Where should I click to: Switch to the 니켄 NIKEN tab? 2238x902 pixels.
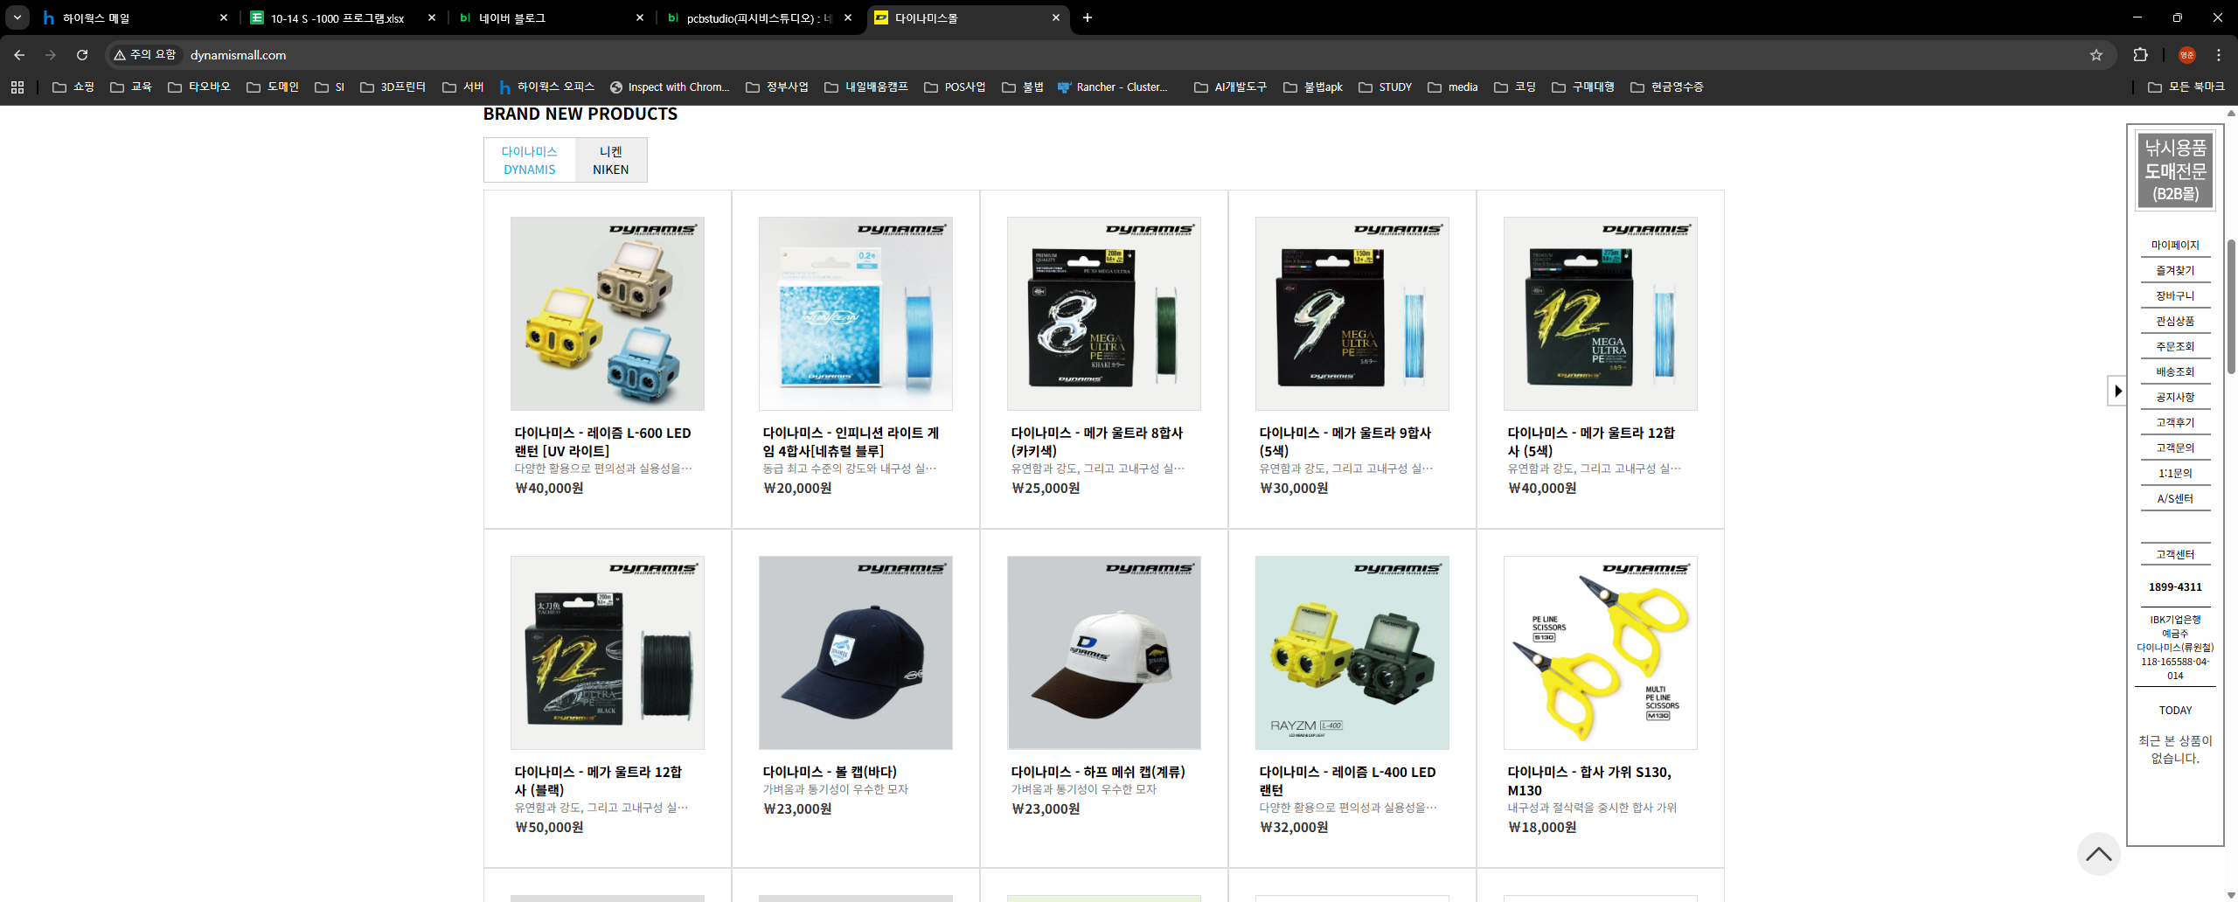point(610,160)
